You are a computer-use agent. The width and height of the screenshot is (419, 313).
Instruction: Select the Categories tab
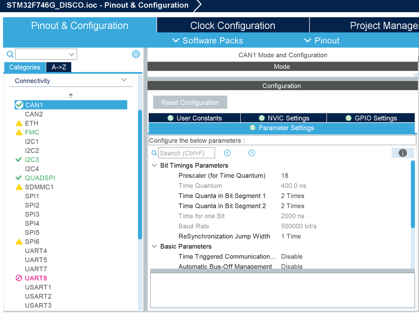pos(25,67)
